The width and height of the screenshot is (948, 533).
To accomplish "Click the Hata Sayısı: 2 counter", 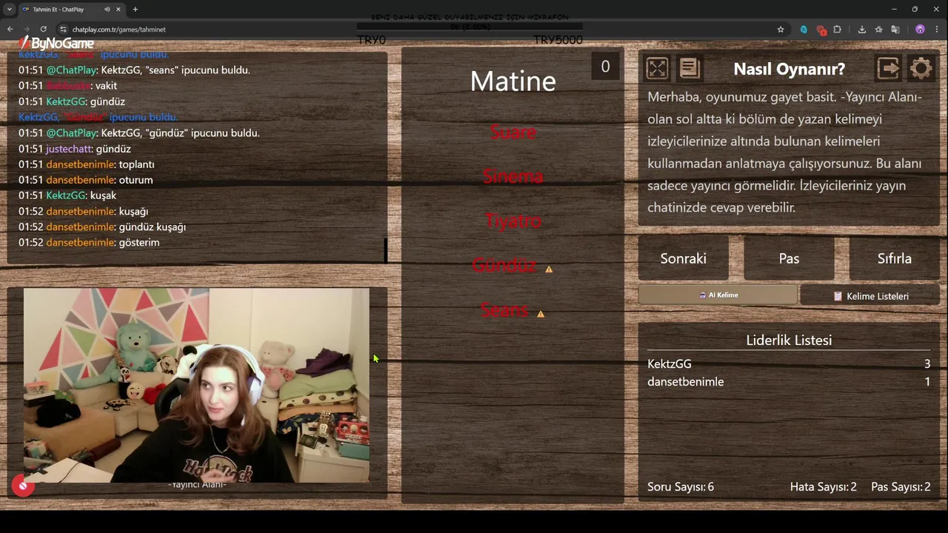I will point(824,487).
